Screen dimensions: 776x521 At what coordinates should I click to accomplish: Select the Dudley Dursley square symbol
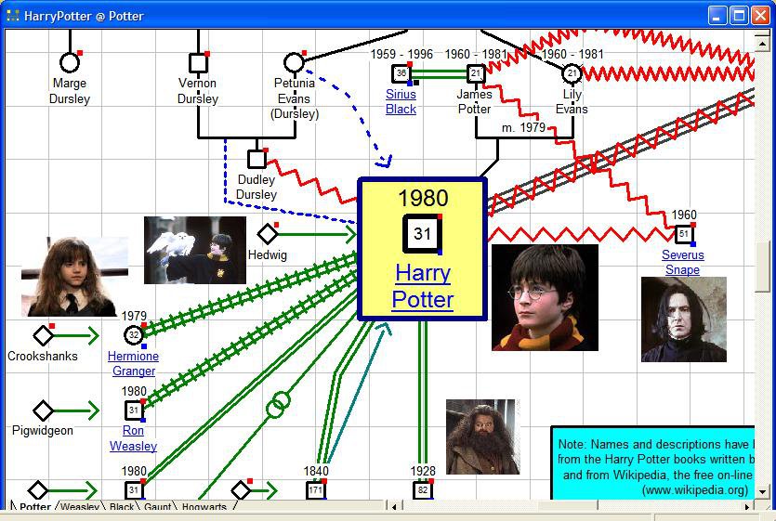(x=256, y=159)
